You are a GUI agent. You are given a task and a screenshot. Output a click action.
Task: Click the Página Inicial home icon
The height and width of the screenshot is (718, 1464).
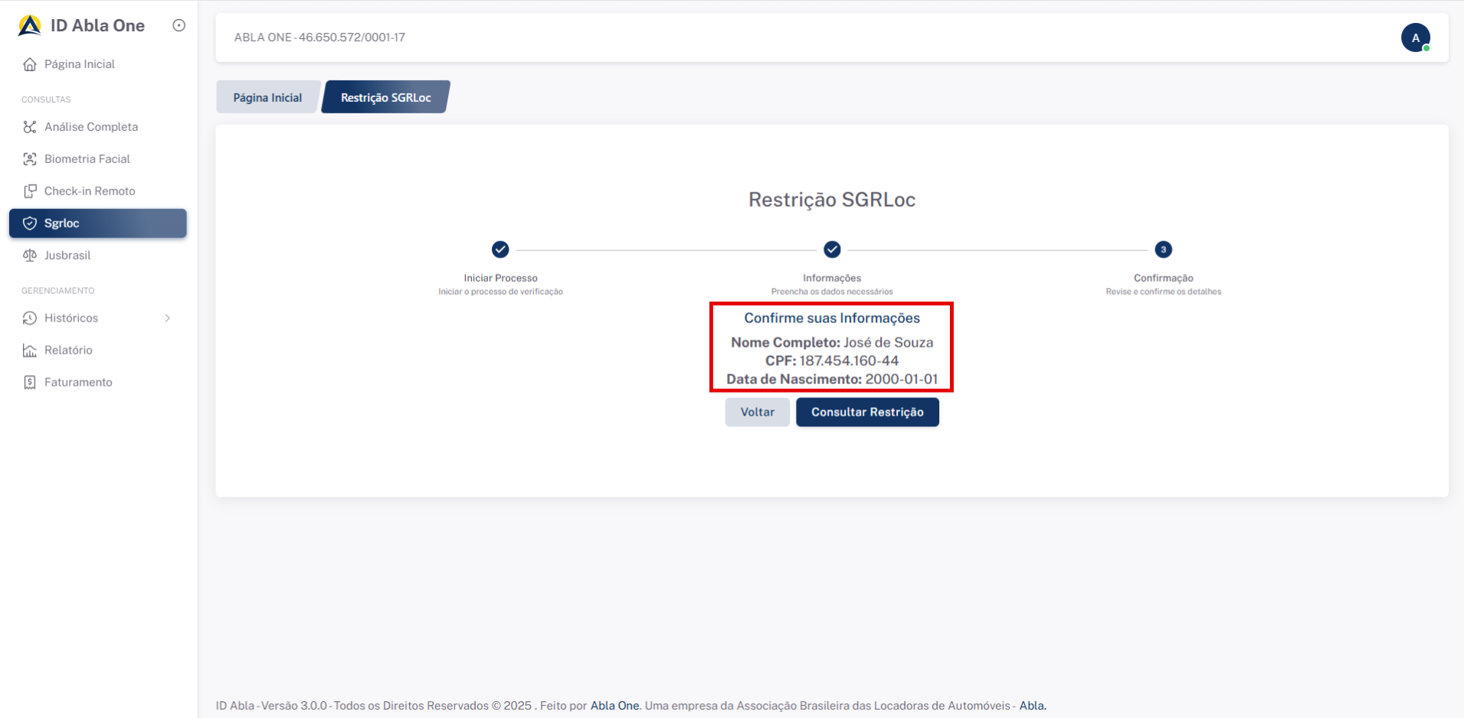pos(30,64)
